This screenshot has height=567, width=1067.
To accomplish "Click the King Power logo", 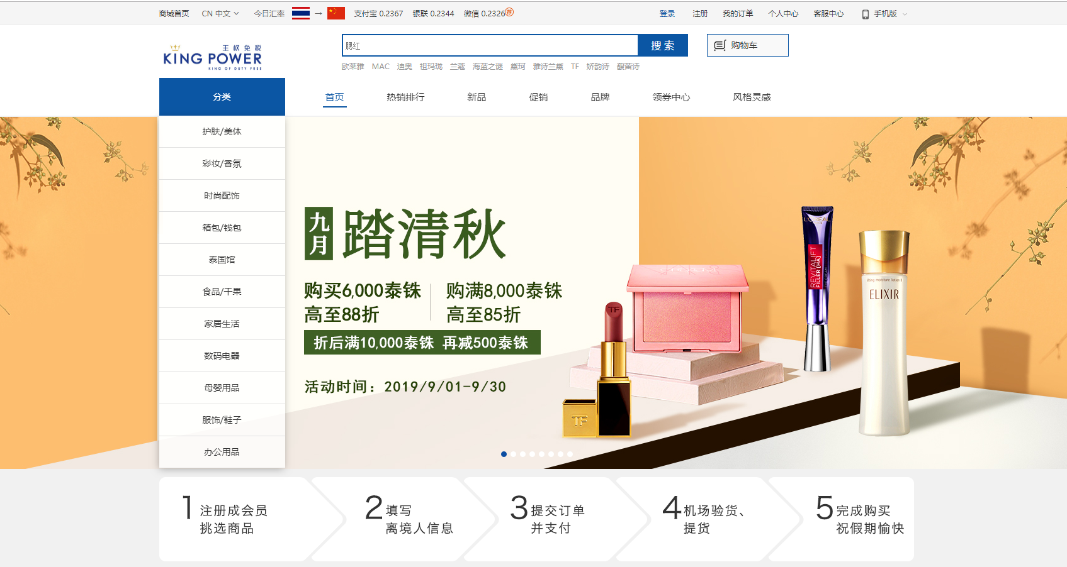I will [x=212, y=57].
